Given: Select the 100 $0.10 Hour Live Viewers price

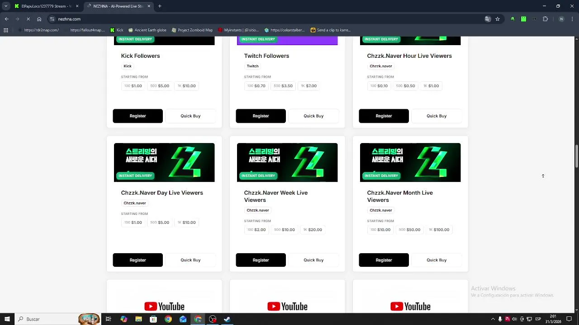Looking at the screenshot, I should click(x=379, y=86).
